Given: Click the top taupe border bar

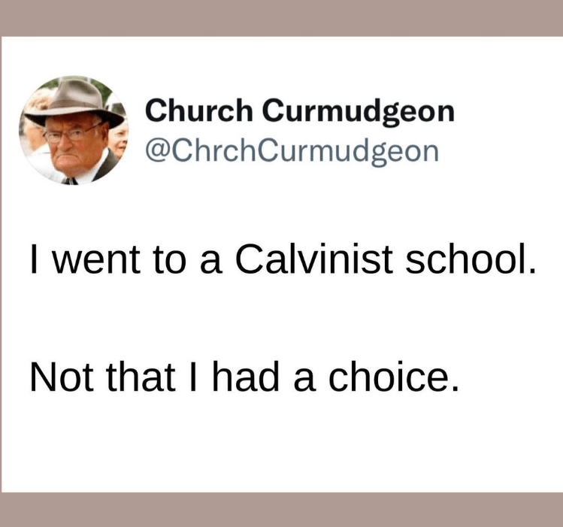Looking at the screenshot, I should (281, 17).
